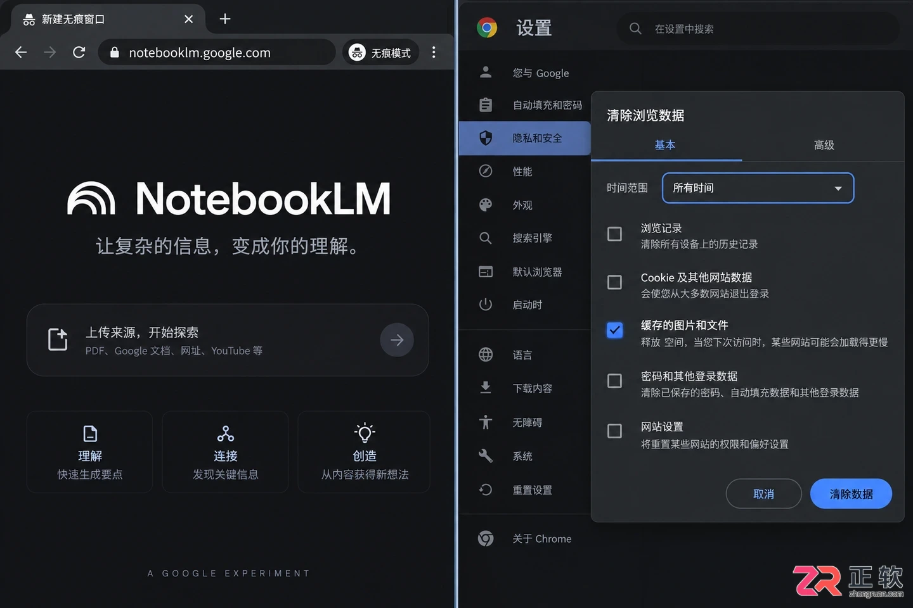Check 密码和其他登录数据 checkbox

coord(615,381)
